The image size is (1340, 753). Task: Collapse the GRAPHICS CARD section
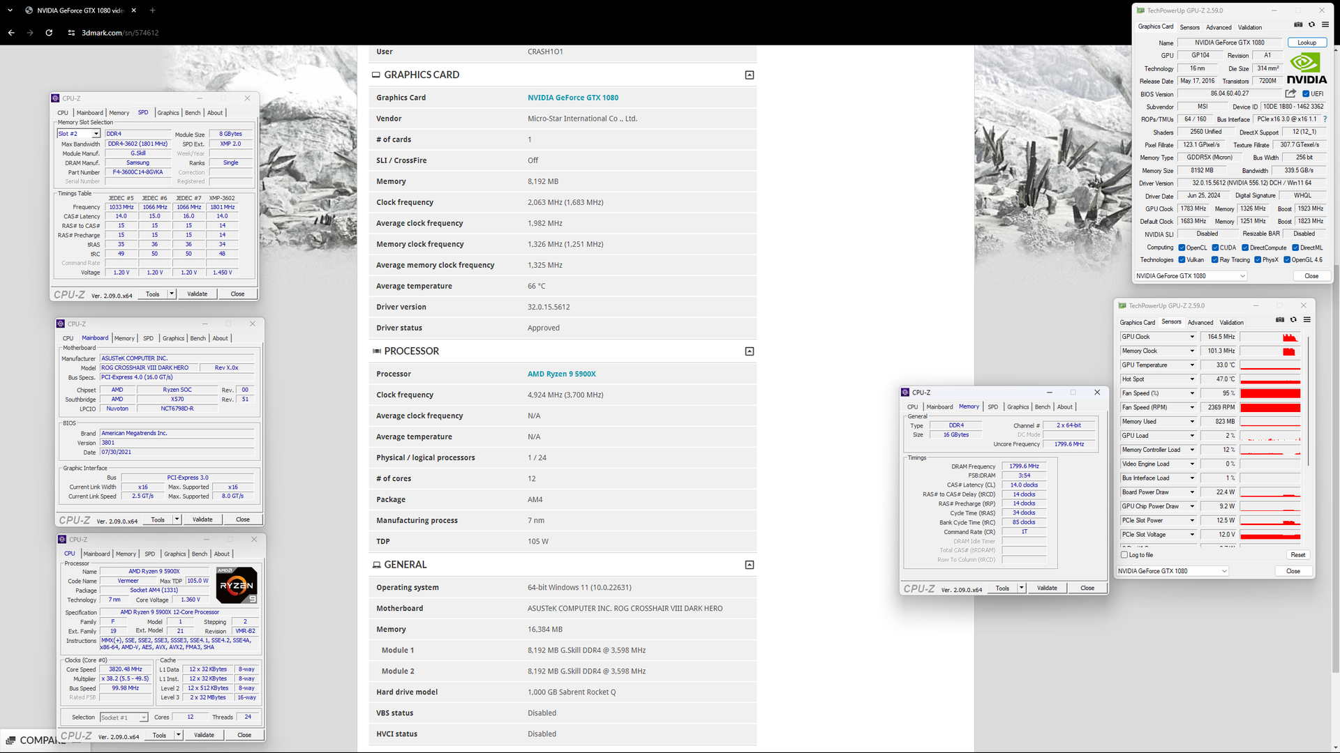[750, 75]
